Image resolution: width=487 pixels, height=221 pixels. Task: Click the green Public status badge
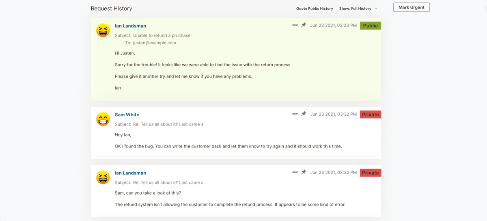tap(370, 26)
